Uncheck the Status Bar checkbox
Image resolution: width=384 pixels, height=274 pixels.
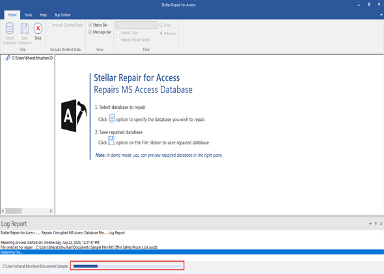[90, 25]
